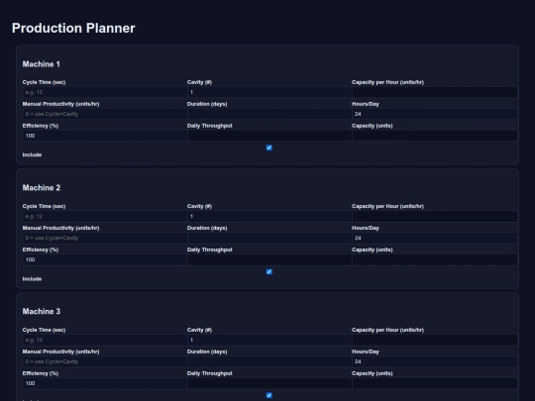Click Machine 1 Capacity (units) field
Screen dimensions: 535x401
click(x=435, y=136)
